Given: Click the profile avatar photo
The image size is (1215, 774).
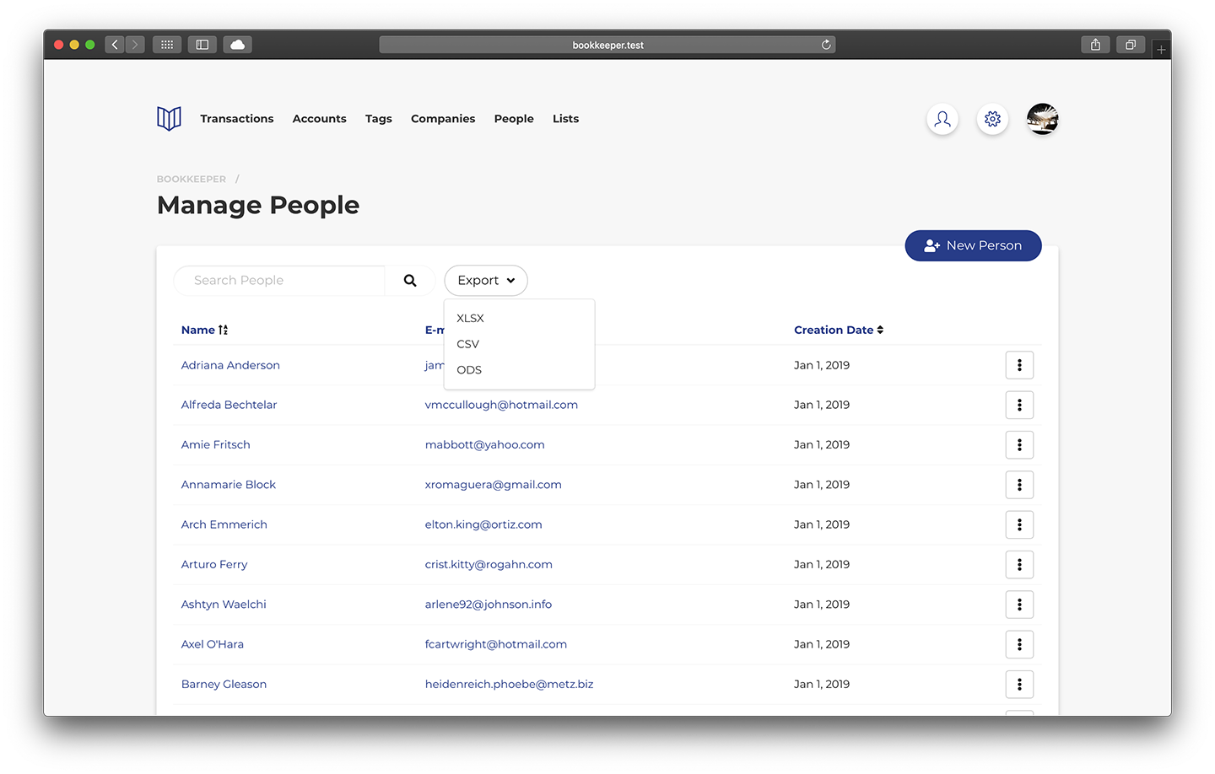Looking at the screenshot, I should [x=1043, y=119].
